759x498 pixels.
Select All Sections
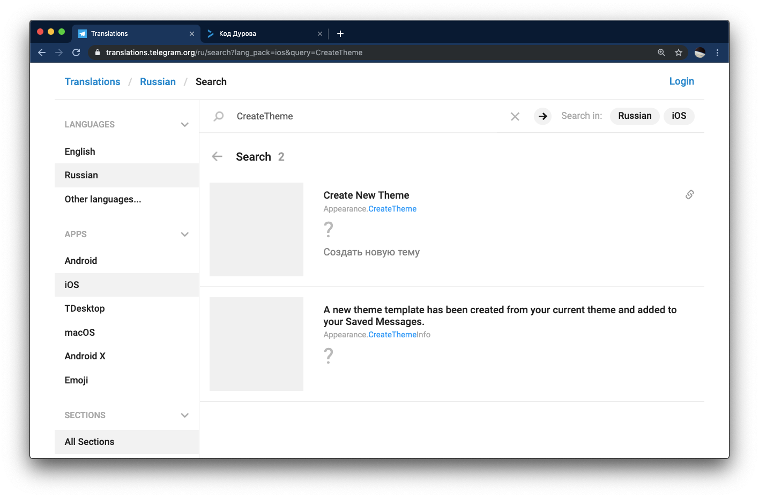click(127, 442)
